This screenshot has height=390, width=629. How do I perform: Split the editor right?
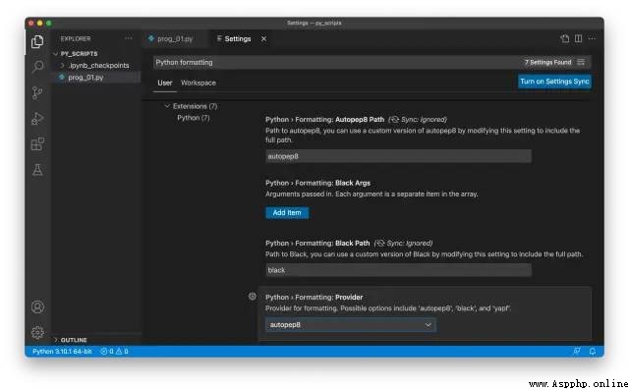578,38
